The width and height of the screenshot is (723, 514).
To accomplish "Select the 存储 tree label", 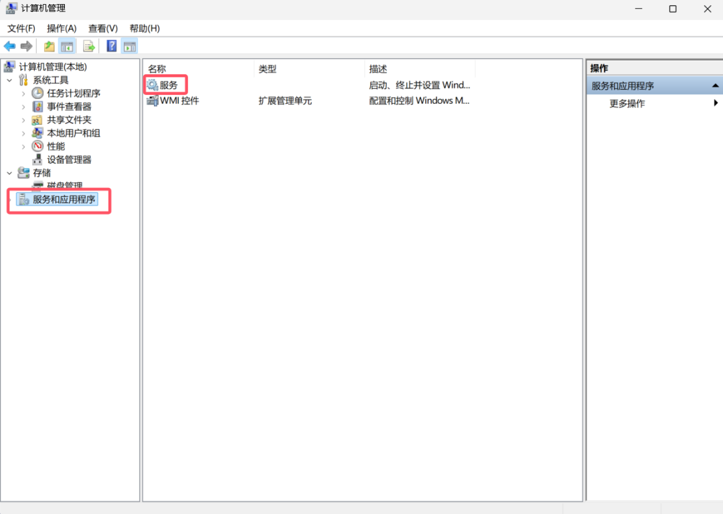I will [42, 173].
